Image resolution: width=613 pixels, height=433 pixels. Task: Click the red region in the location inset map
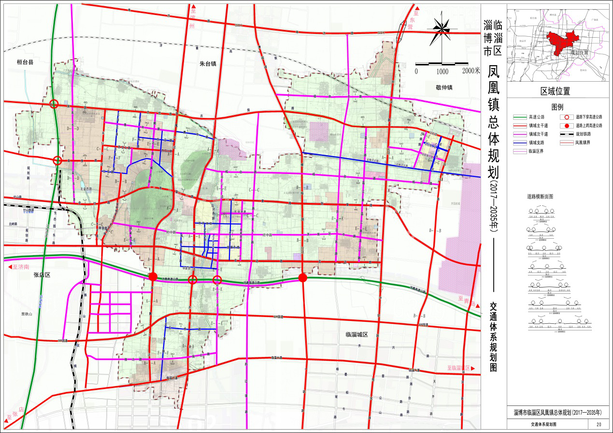pos(562,43)
